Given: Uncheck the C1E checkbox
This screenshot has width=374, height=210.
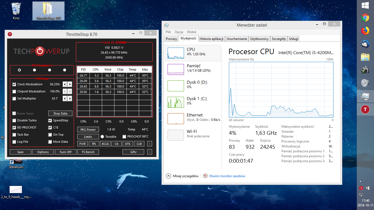Looking at the screenshot, I should [50, 127].
